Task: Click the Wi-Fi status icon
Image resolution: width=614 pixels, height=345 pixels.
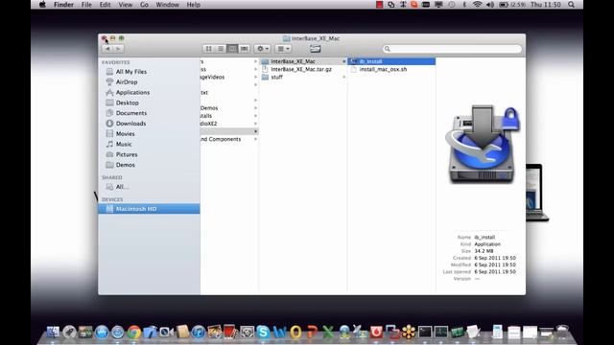Action: [x=477, y=5]
